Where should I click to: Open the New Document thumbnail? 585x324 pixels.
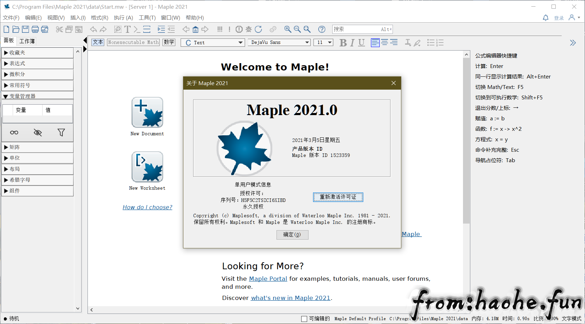(x=147, y=112)
